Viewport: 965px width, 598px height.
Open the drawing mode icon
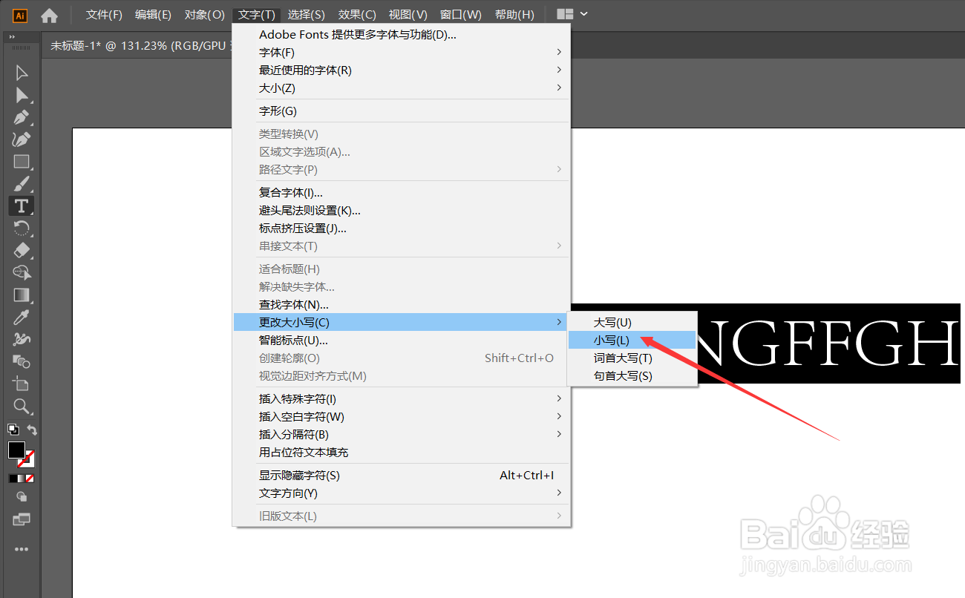pyautogui.click(x=22, y=497)
